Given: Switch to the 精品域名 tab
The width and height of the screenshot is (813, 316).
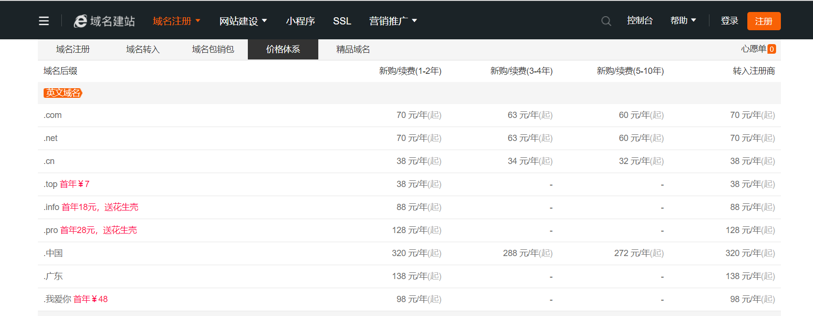Looking at the screenshot, I should pos(353,49).
